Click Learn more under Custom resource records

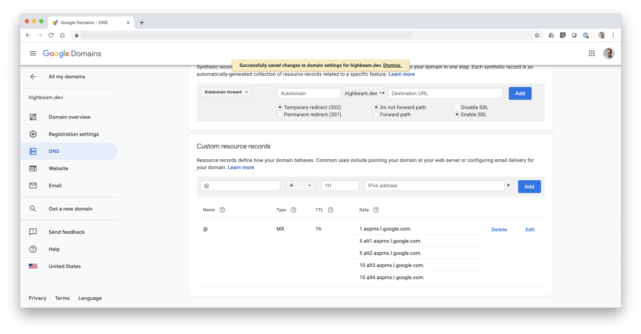point(241,167)
